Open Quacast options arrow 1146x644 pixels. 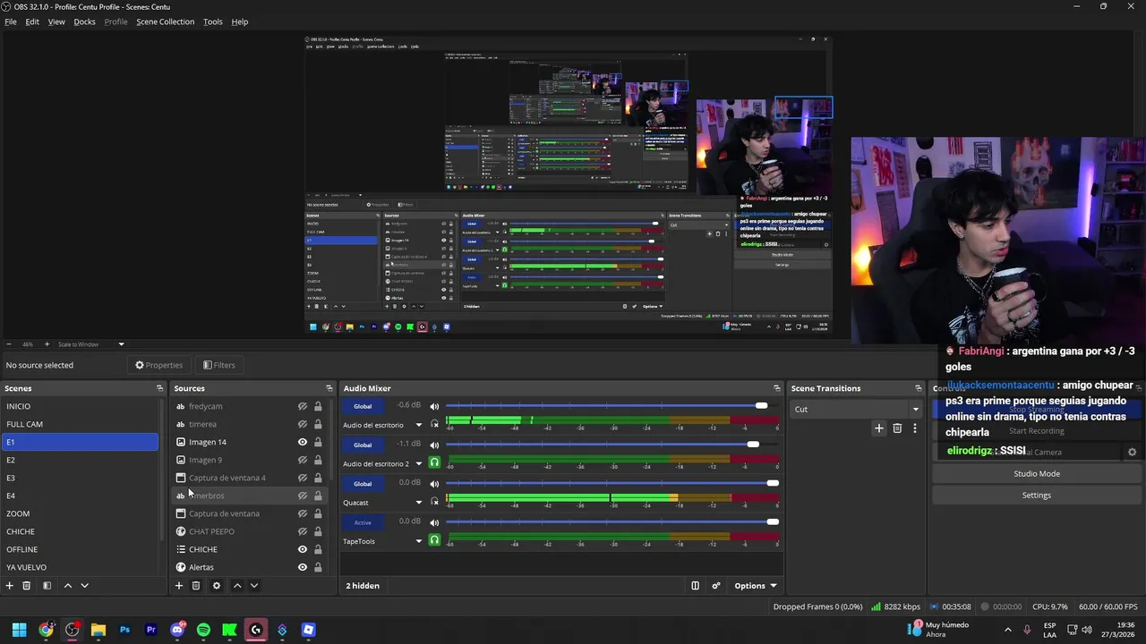pyautogui.click(x=418, y=503)
